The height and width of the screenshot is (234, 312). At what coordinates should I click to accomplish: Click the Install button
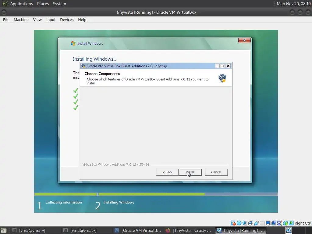[190, 172]
